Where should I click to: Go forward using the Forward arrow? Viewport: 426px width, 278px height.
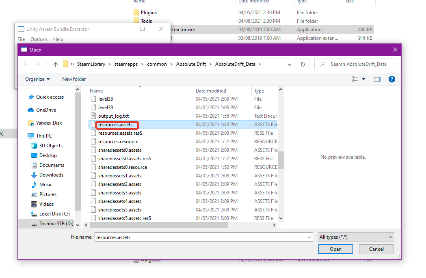pyautogui.click(x=38, y=64)
